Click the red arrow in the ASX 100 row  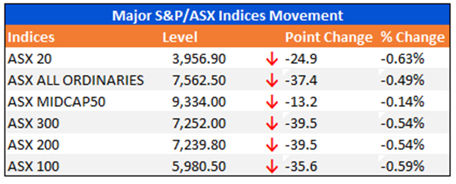point(272,166)
